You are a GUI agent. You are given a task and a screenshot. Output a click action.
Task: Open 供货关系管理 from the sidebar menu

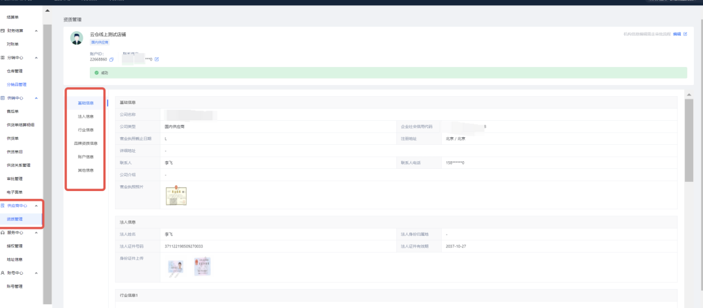(x=18, y=165)
